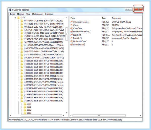Click the REG_M... type of IconPath
This screenshot has width=151, height=130.
(x=106, y=35)
